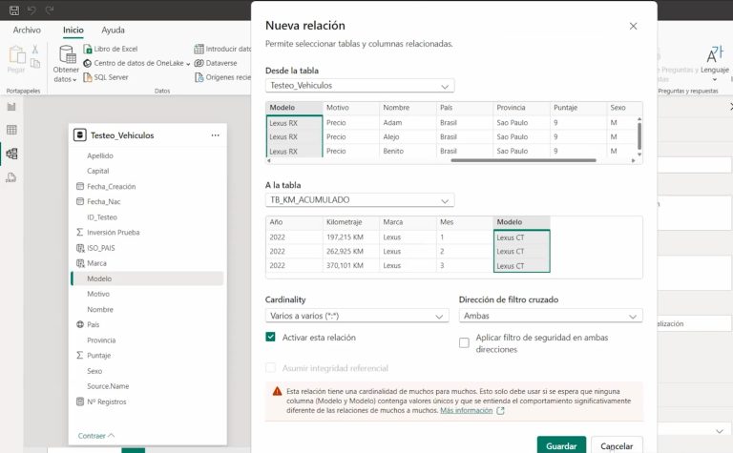Click the Redo arrow icon
Image resolution: width=733 pixels, height=453 pixels.
click(x=49, y=10)
